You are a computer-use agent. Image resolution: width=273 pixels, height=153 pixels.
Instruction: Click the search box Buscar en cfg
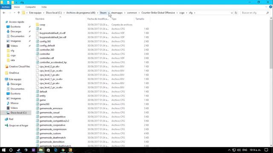(x=255, y=13)
